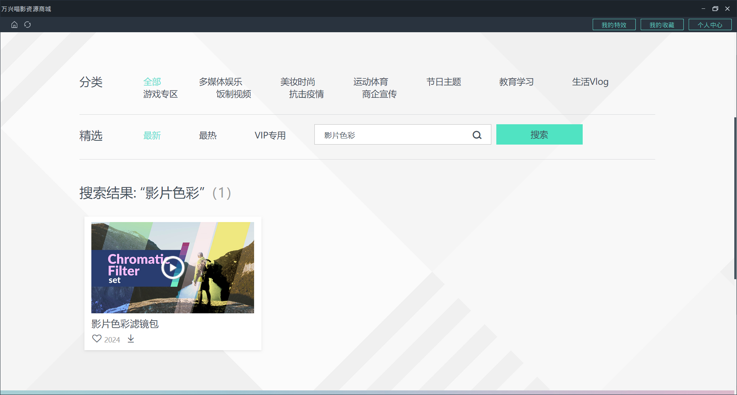
Task: Click the refresh icon next to home
Action: (27, 25)
